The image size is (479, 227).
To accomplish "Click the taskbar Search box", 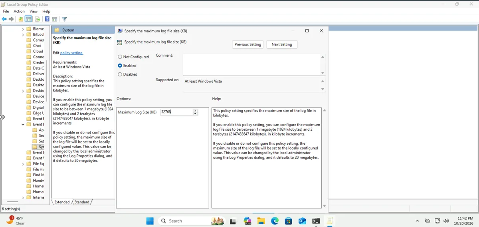I will tap(191, 221).
